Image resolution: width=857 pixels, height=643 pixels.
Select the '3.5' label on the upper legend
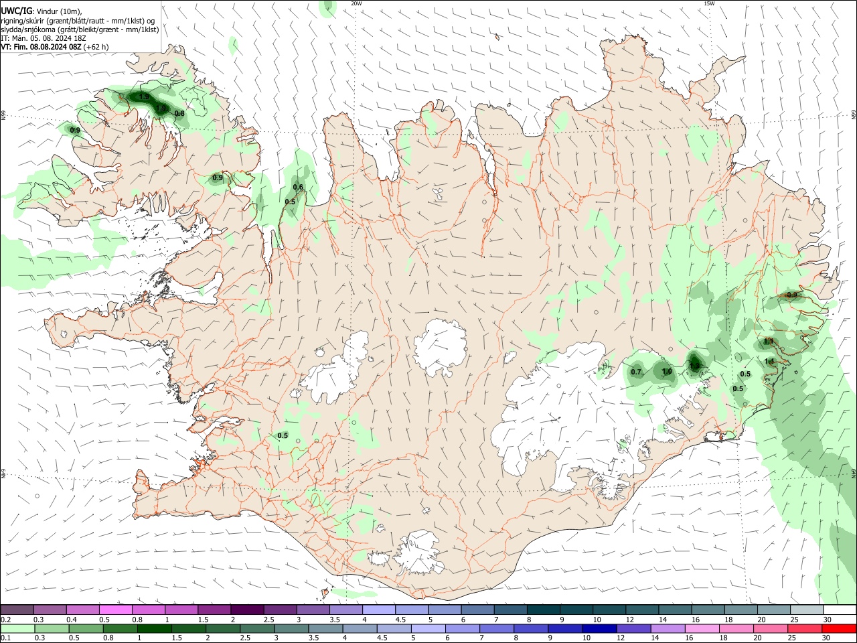(335, 620)
